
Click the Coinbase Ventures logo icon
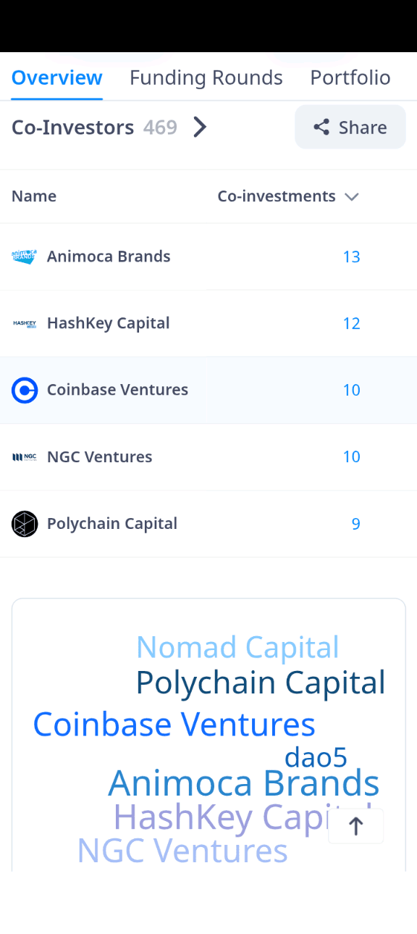click(25, 390)
